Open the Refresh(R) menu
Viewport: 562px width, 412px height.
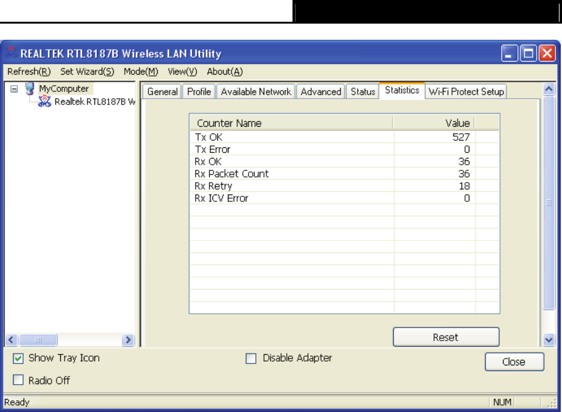[x=29, y=71]
